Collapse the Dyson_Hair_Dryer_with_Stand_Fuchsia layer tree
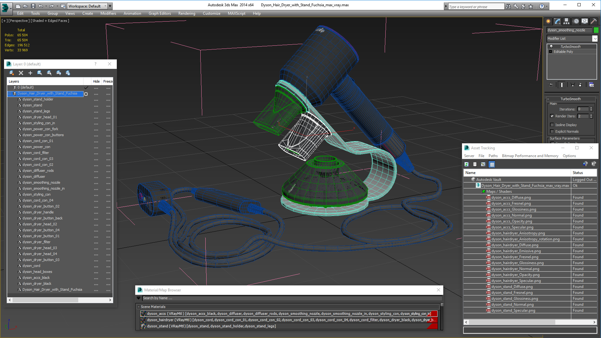The image size is (601, 338). (10, 94)
